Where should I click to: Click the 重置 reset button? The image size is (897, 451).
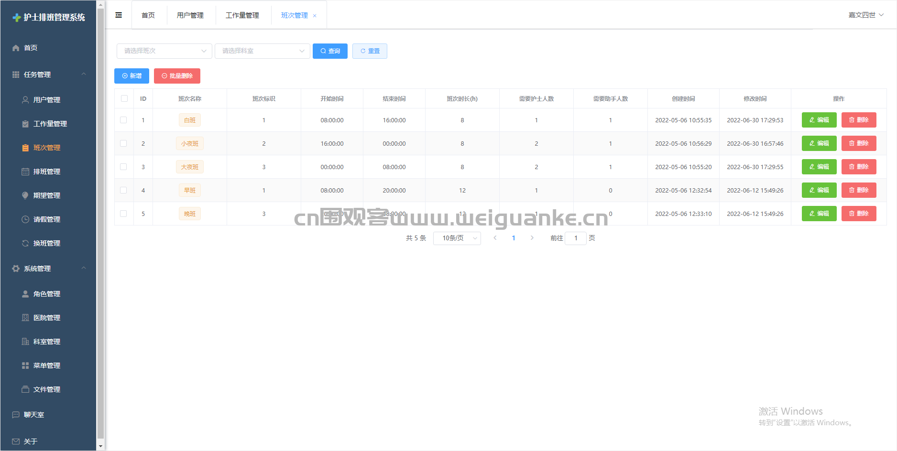tap(370, 51)
